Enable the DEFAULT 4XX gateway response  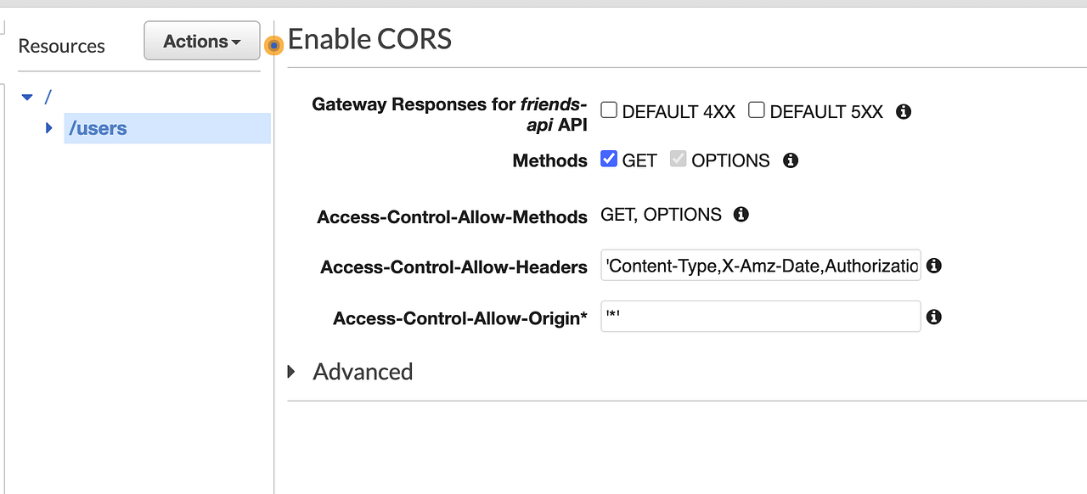pyautogui.click(x=608, y=109)
